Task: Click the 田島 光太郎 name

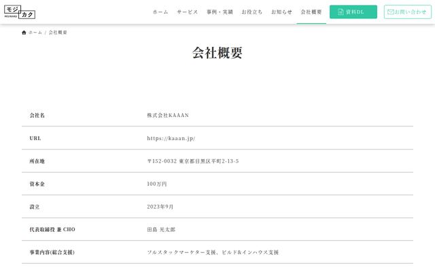Action: pos(161,230)
